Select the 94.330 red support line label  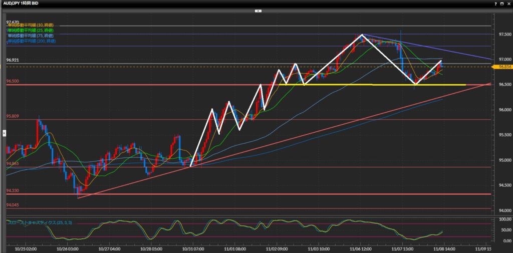coord(13,190)
